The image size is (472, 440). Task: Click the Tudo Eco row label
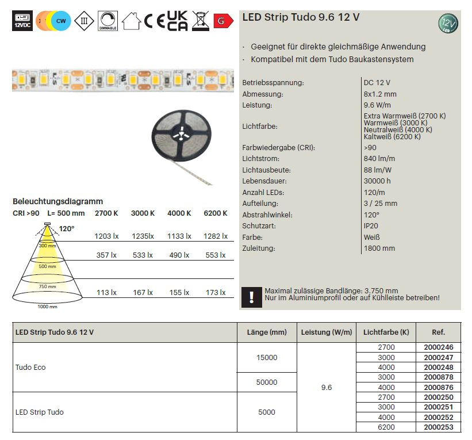pos(31,367)
